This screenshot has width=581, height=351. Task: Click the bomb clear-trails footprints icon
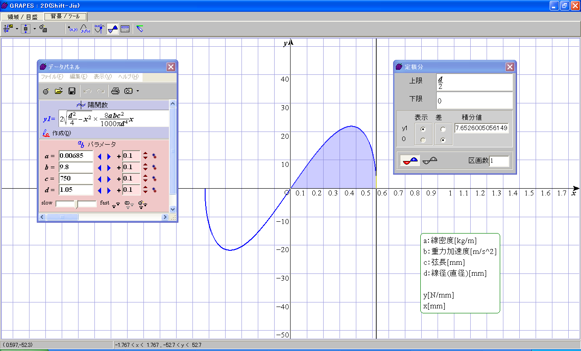(x=143, y=205)
